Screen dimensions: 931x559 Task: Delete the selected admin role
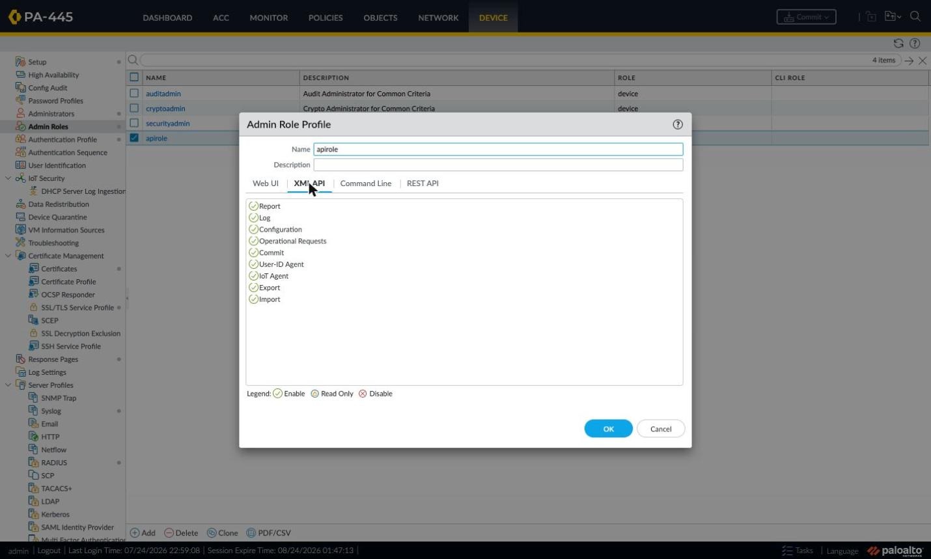(x=181, y=533)
